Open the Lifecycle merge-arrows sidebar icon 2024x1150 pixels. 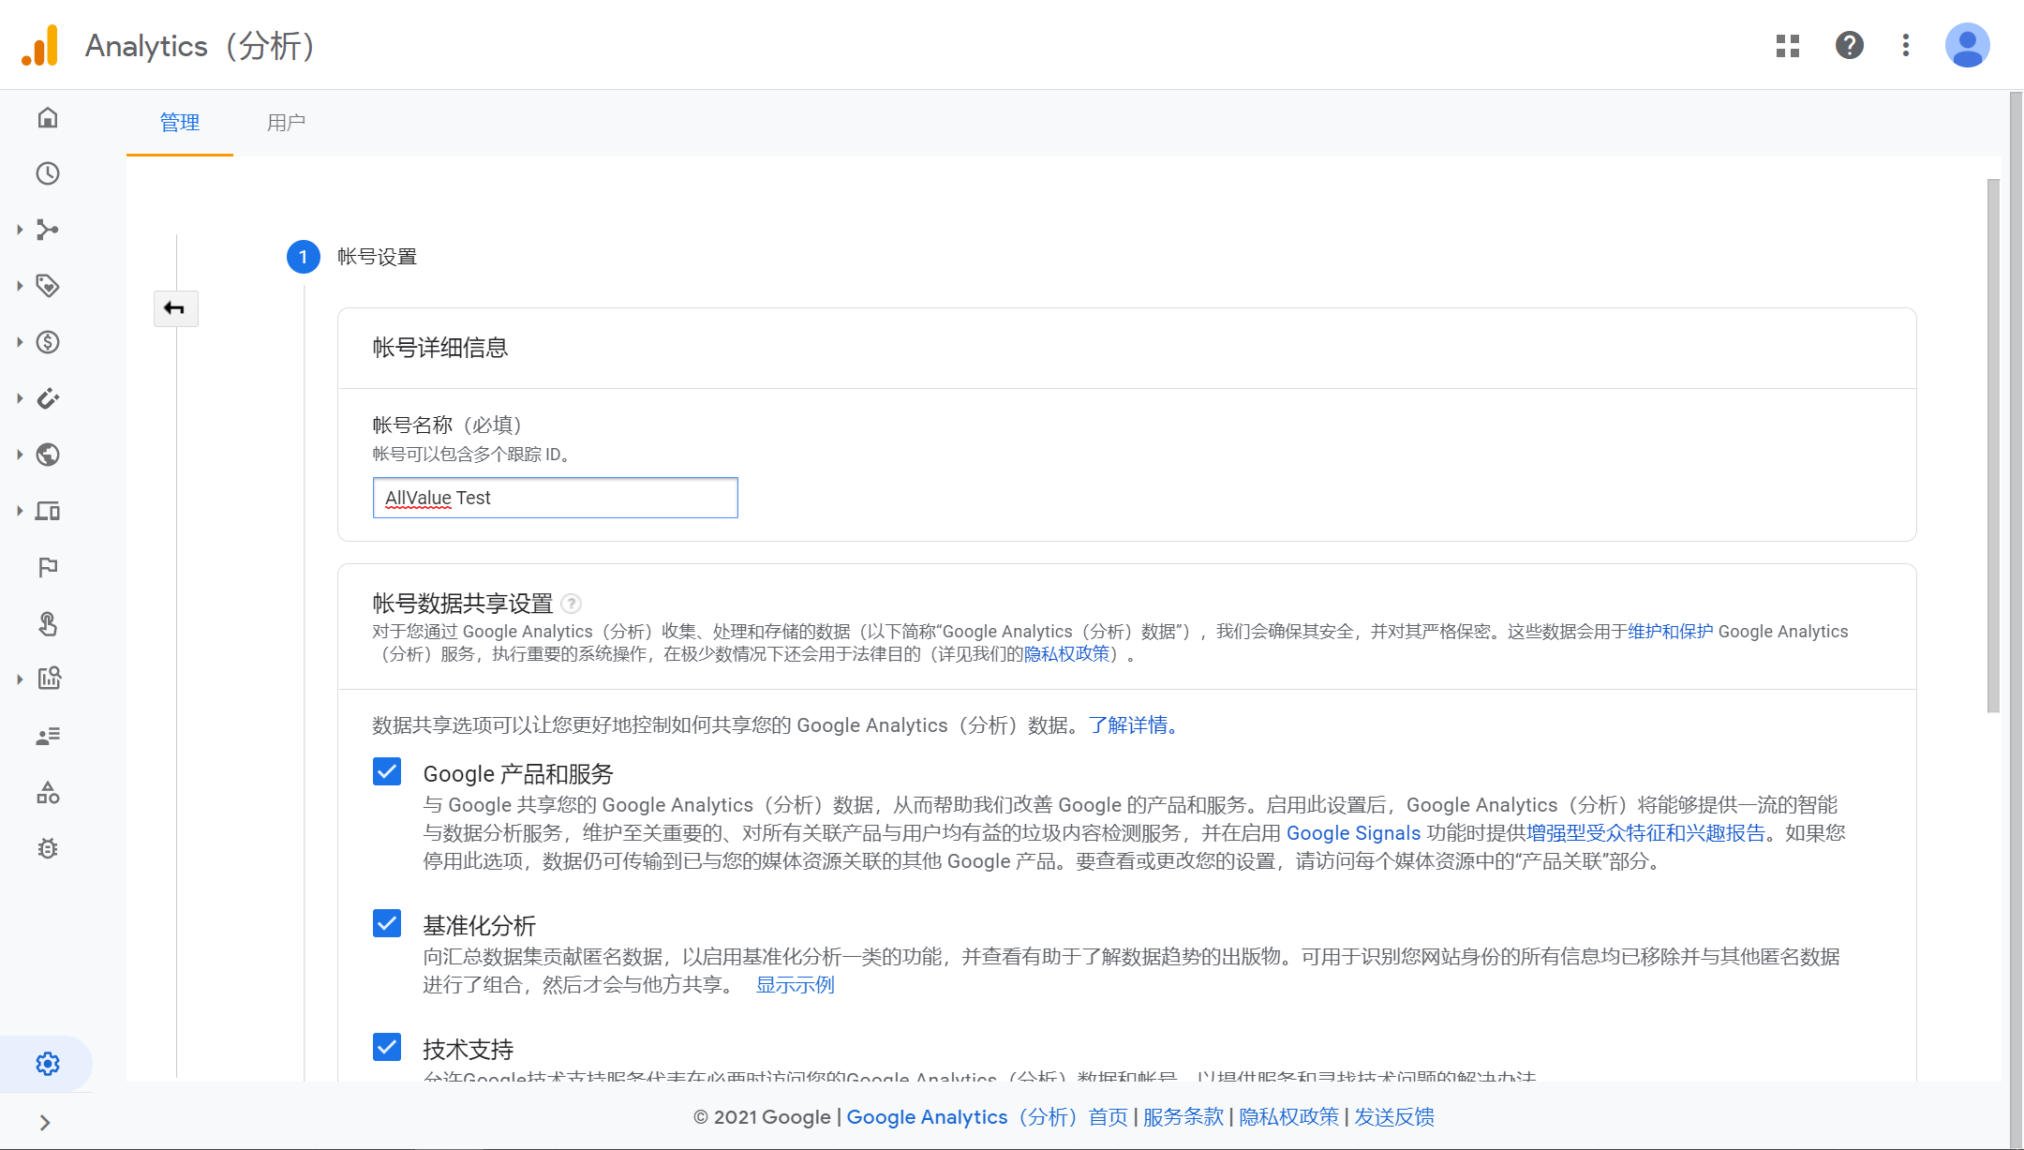click(48, 230)
